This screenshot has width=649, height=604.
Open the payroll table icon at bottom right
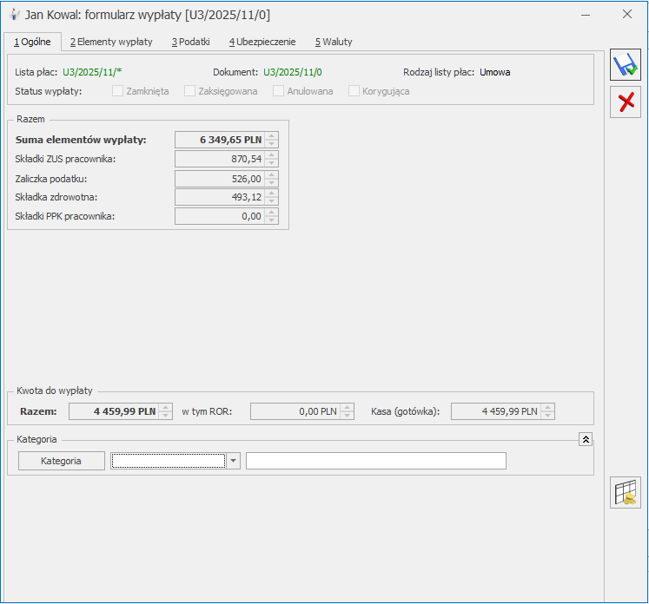(x=626, y=492)
